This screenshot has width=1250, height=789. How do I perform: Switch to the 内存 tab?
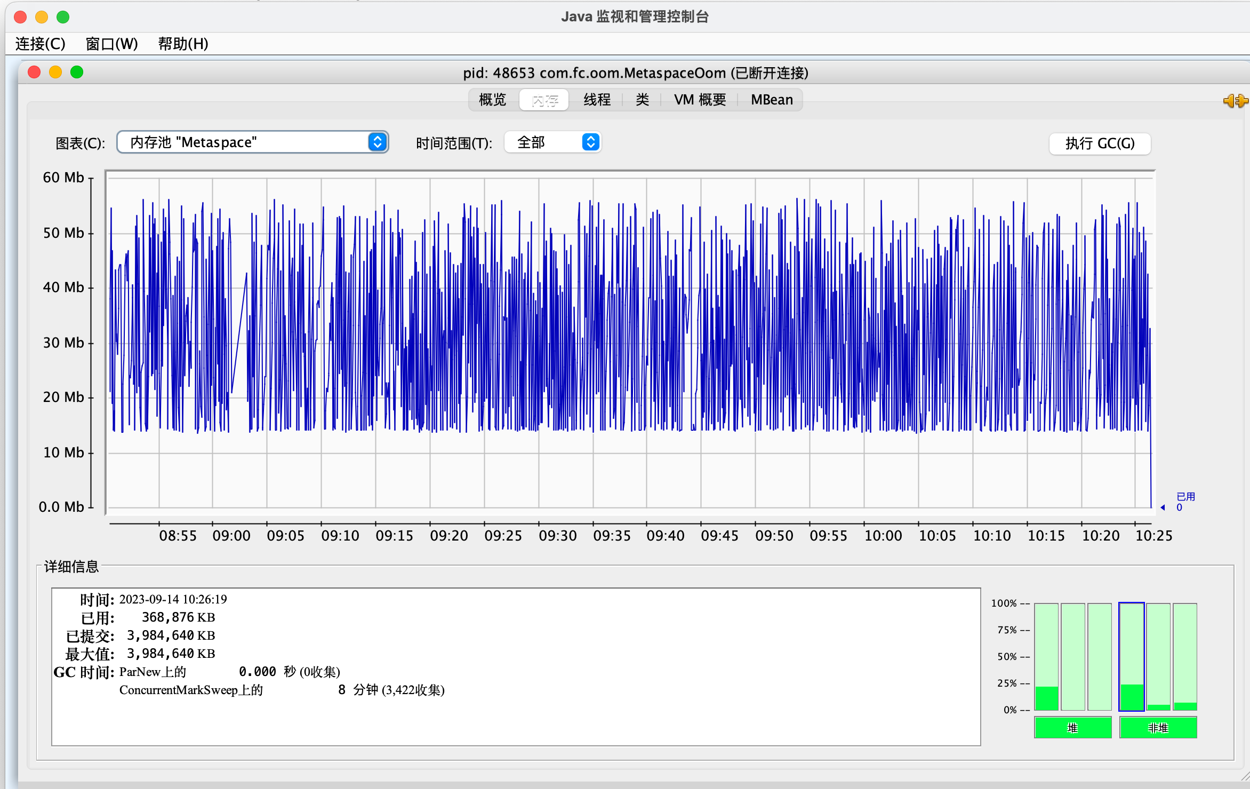point(544,100)
